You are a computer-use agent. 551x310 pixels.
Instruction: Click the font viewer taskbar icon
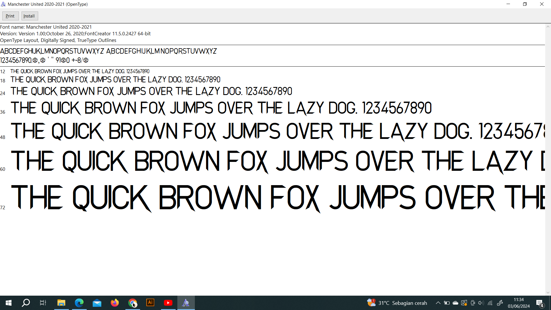coord(186,303)
